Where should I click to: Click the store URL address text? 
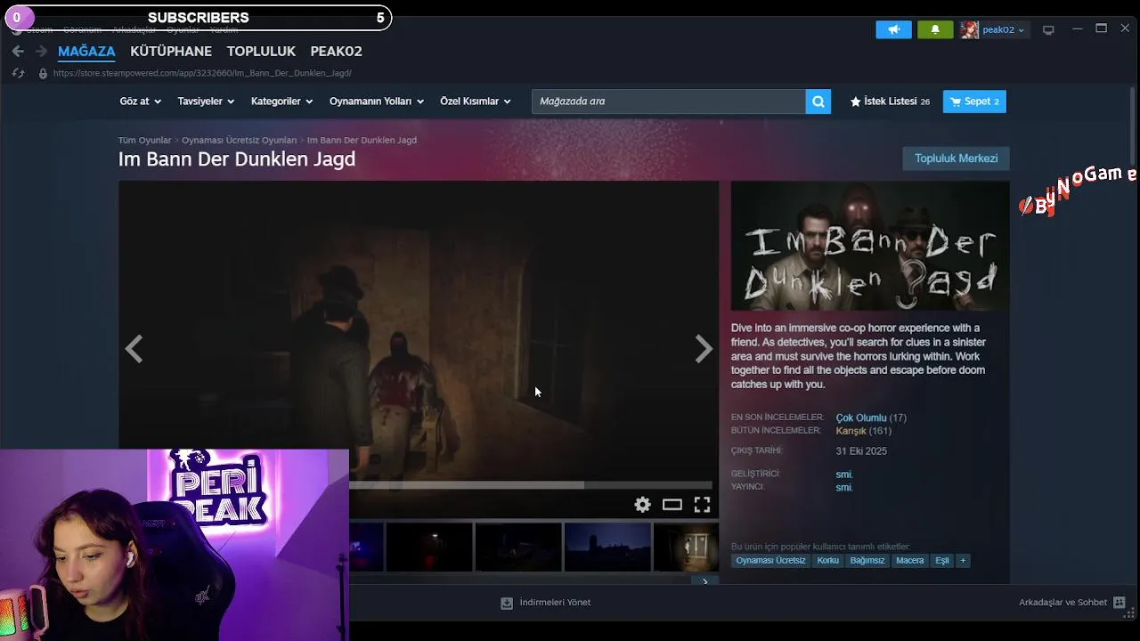coord(202,73)
